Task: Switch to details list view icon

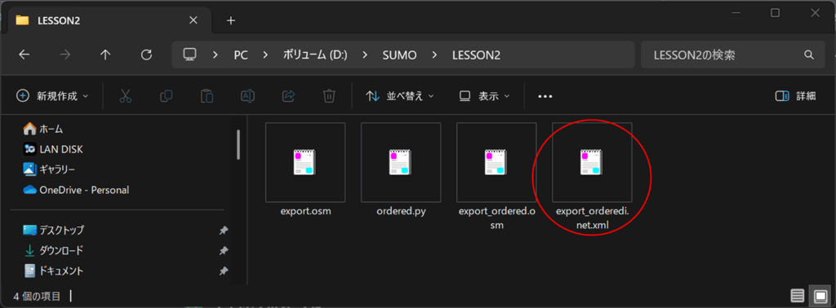Action: click(798, 295)
